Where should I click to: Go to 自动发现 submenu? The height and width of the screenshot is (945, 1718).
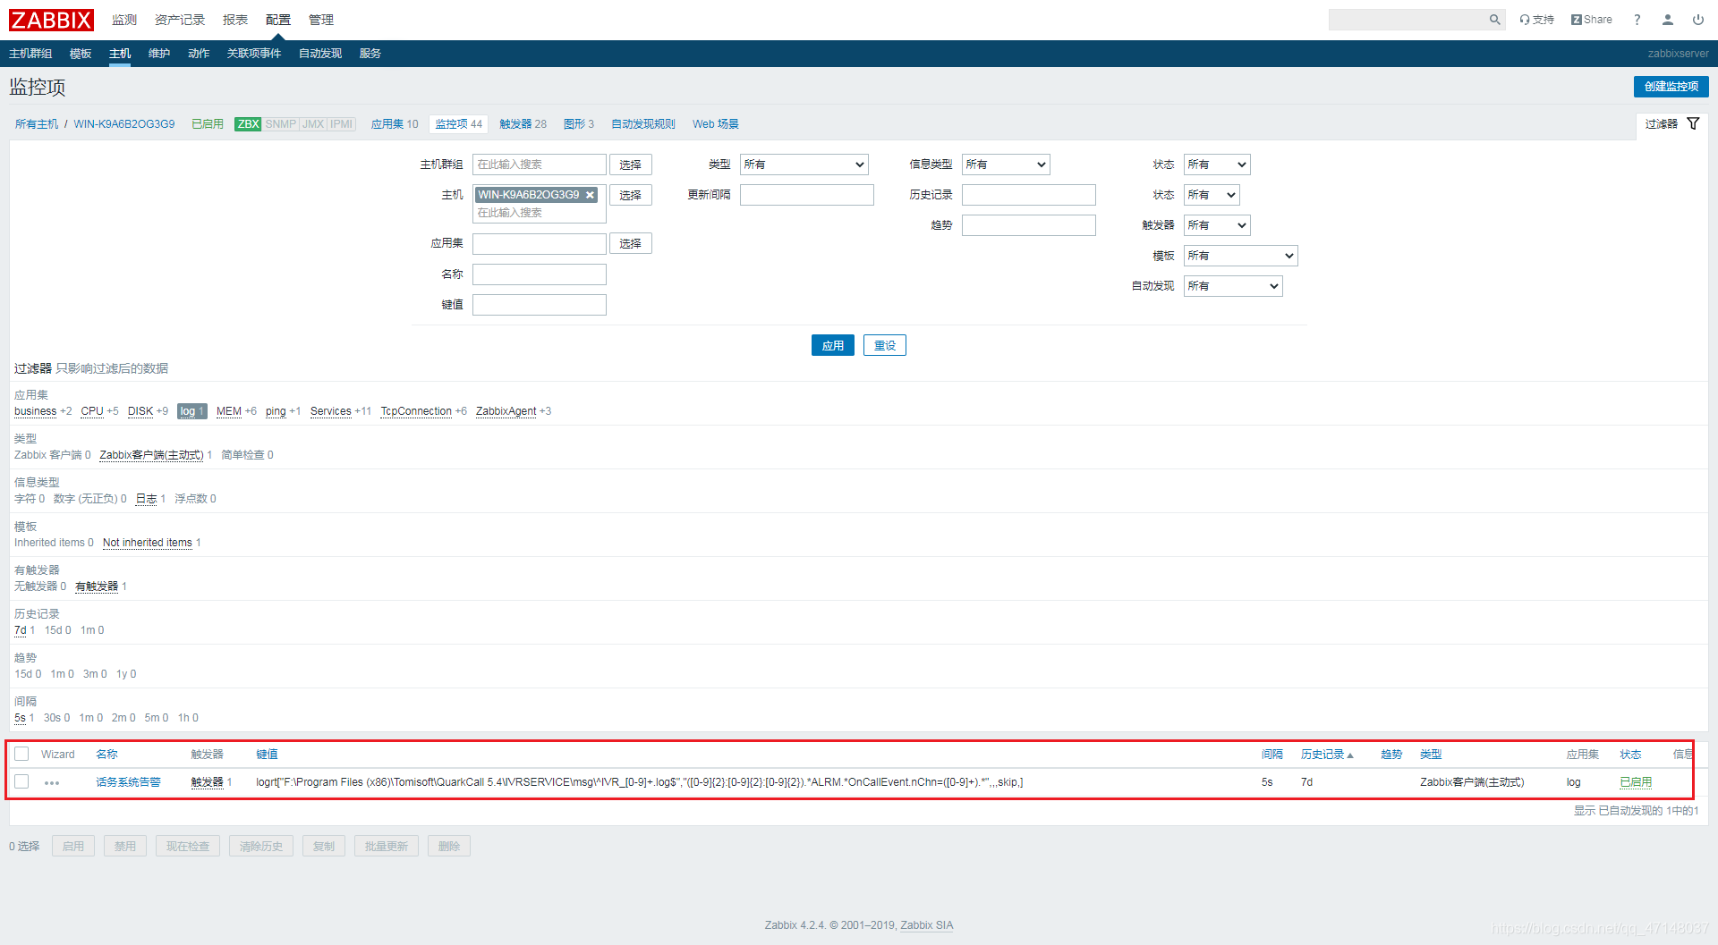pos(320,54)
